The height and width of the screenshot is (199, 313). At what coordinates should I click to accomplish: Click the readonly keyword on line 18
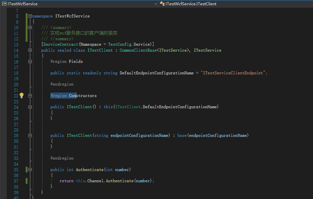click(92, 73)
